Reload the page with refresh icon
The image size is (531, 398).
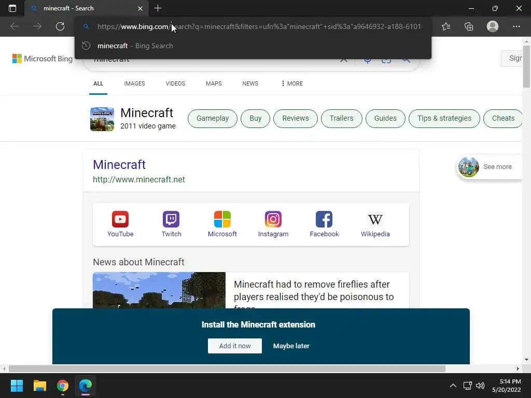tap(60, 26)
